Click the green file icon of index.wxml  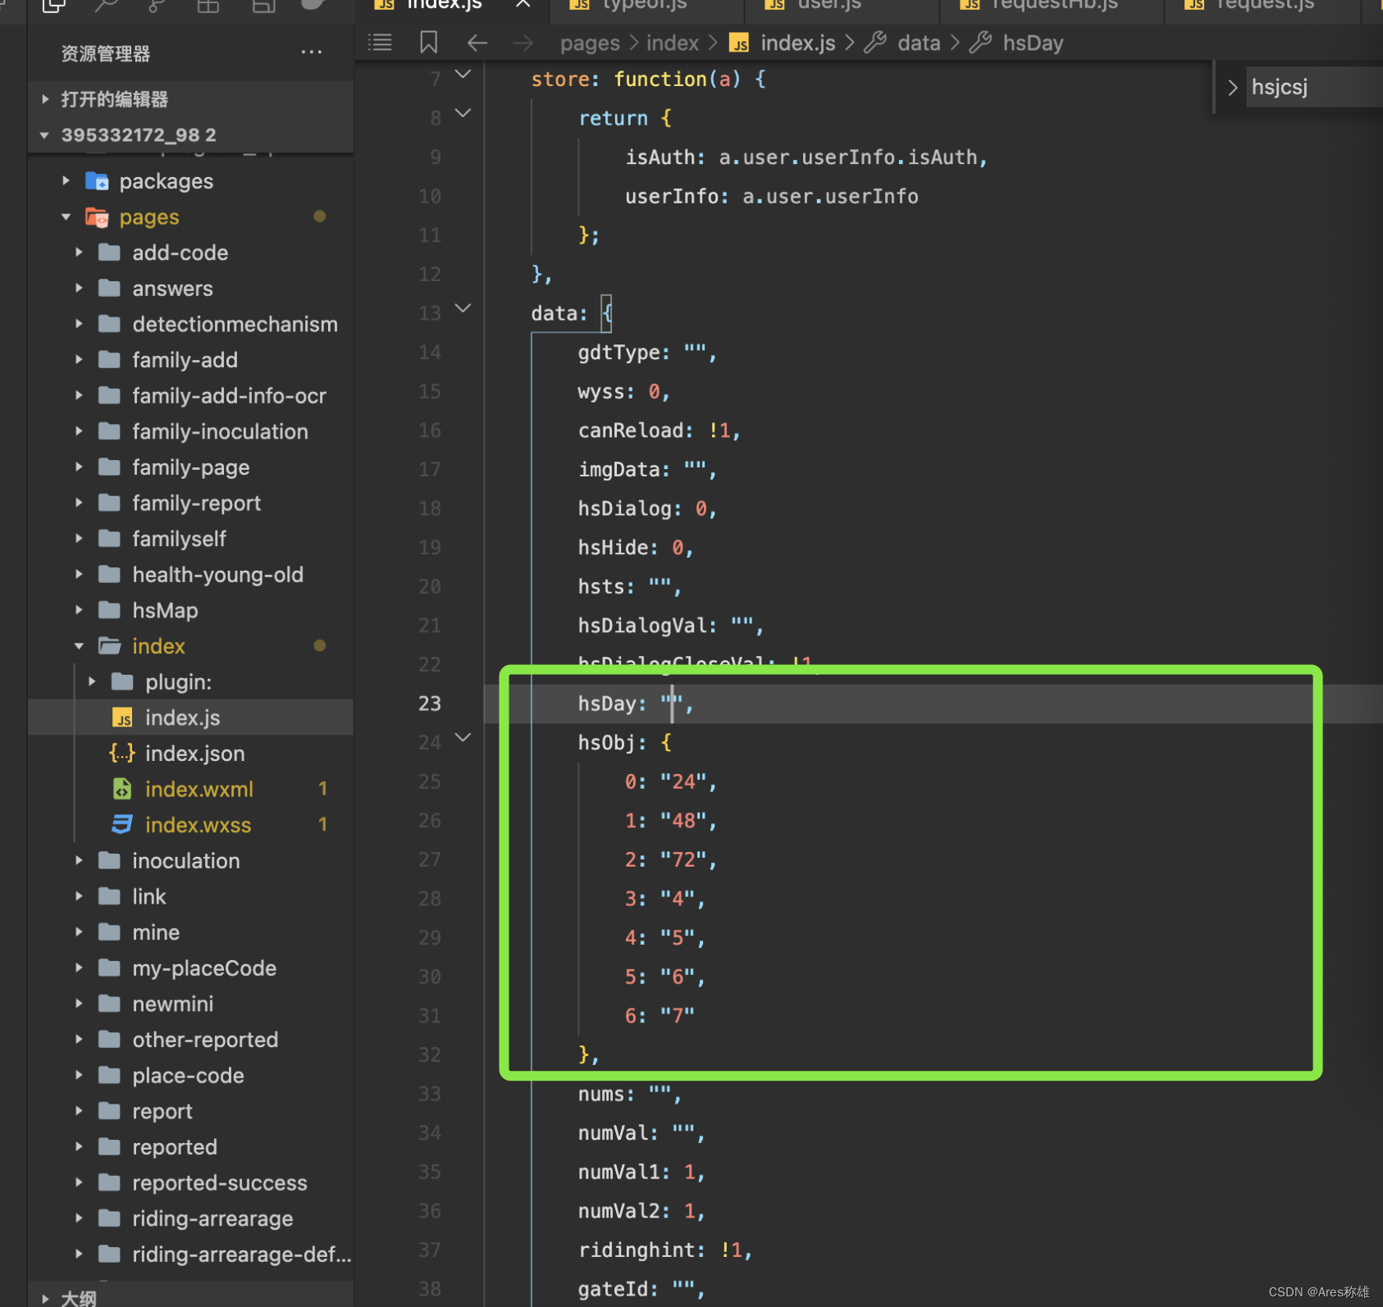(x=122, y=789)
